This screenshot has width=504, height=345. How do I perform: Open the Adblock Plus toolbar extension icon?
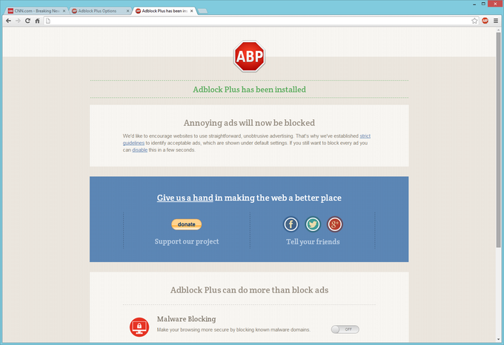485,21
